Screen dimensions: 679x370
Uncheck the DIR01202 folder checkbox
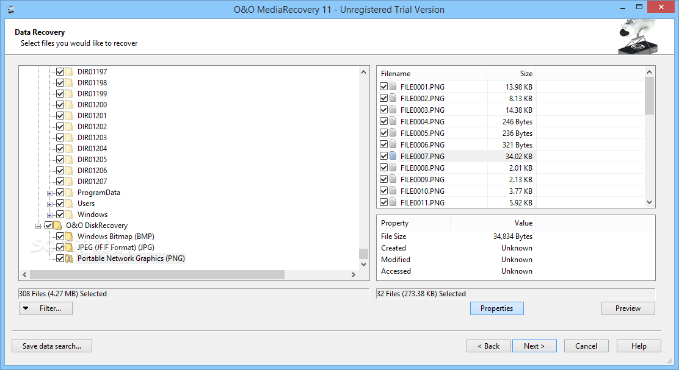click(x=60, y=127)
